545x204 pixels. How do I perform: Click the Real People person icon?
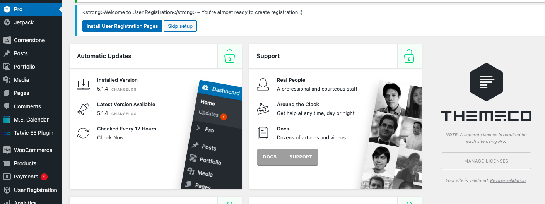263,84
